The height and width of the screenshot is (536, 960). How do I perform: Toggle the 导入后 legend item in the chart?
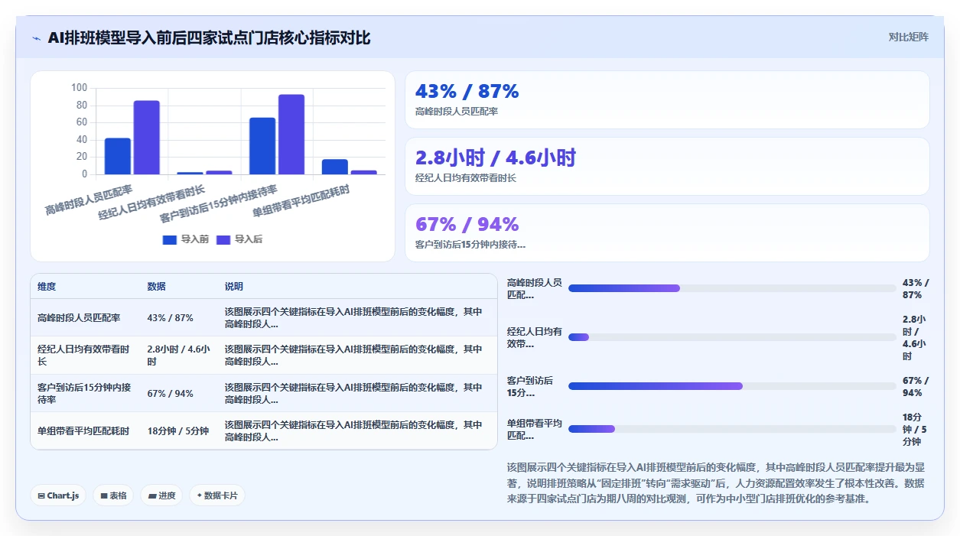[x=239, y=239]
